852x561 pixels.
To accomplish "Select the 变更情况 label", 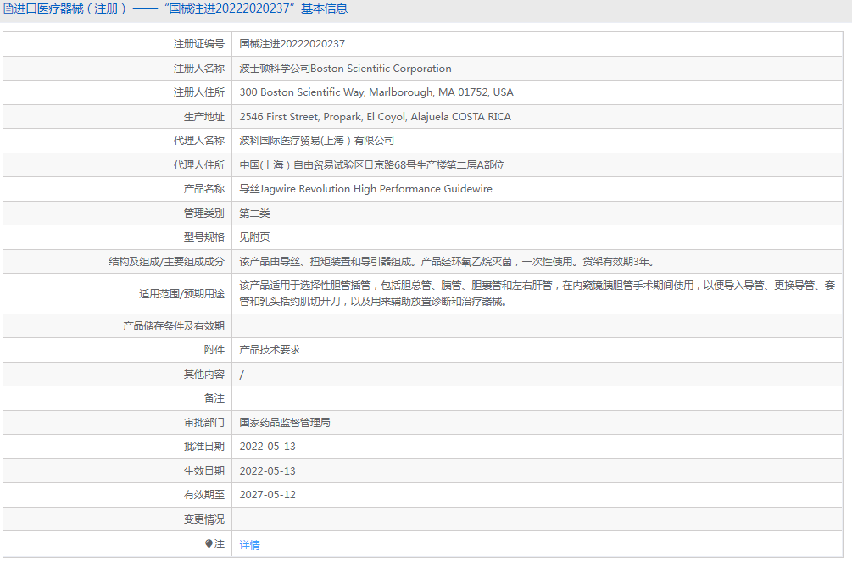I will (x=203, y=519).
